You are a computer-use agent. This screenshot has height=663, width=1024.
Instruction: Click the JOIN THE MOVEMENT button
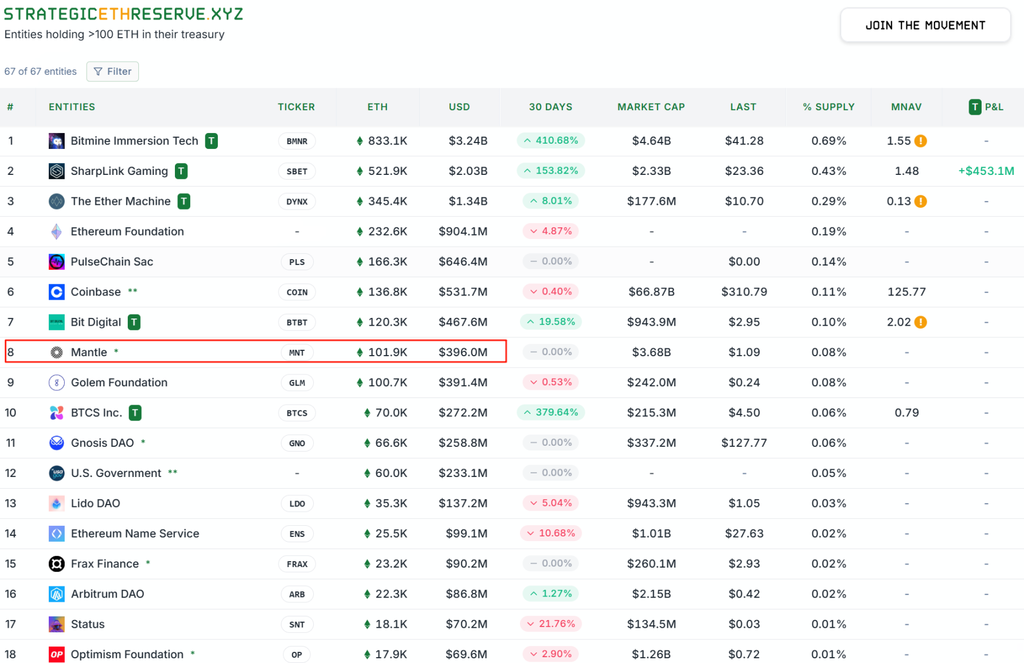(925, 25)
